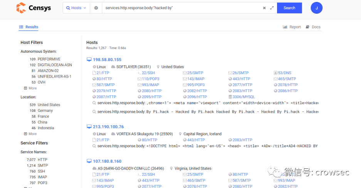The height and width of the screenshot is (188, 361).
Task: Open the Hosts search type dropdown
Action: 76,8
